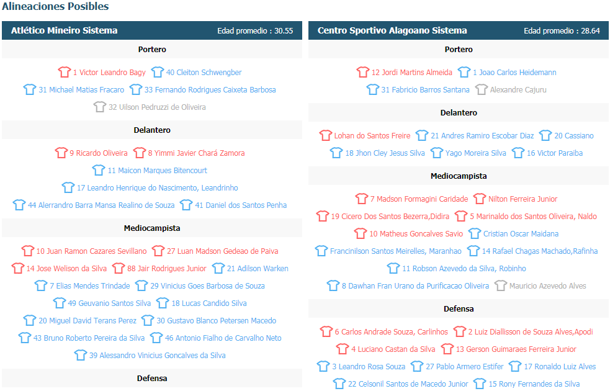
Task: Open 30 Gustavo Blanco Petersen Macedo
Action: (x=217, y=321)
